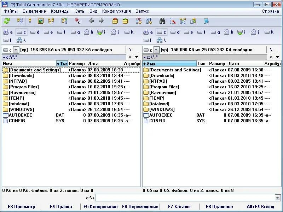The image size is (283, 212).
Task: Open the Справка menu
Action: [x=270, y=11]
